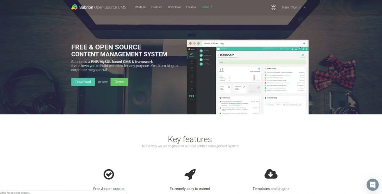
Task: Click the www.subrion.org address in mockup
Action: [214, 43]
